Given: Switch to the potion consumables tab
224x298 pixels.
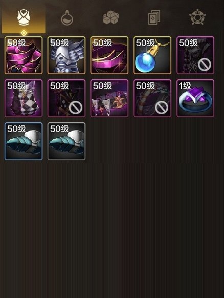Looking at the screenshot, I should pyautogui.click(x=67, y=18).
